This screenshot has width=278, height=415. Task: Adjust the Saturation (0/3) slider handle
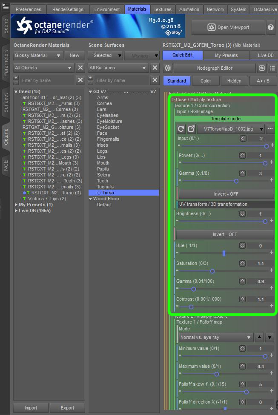pos(212,271)
